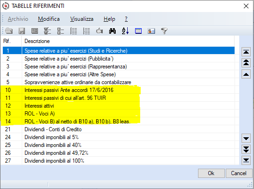Image resolution: width=254 pixels, height=189 pixels.
Task: Click the dashed list view icon
Action: 74,31
